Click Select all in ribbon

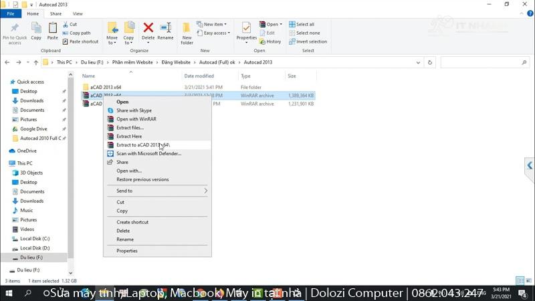(302, 25)
